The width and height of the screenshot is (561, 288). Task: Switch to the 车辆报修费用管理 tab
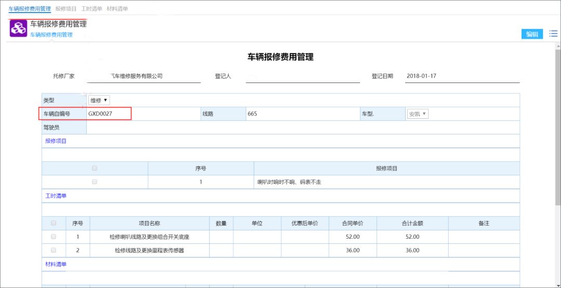30,9
